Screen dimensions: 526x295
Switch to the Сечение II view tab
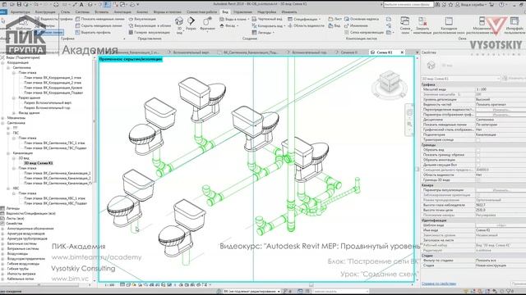tap(348, 52)
